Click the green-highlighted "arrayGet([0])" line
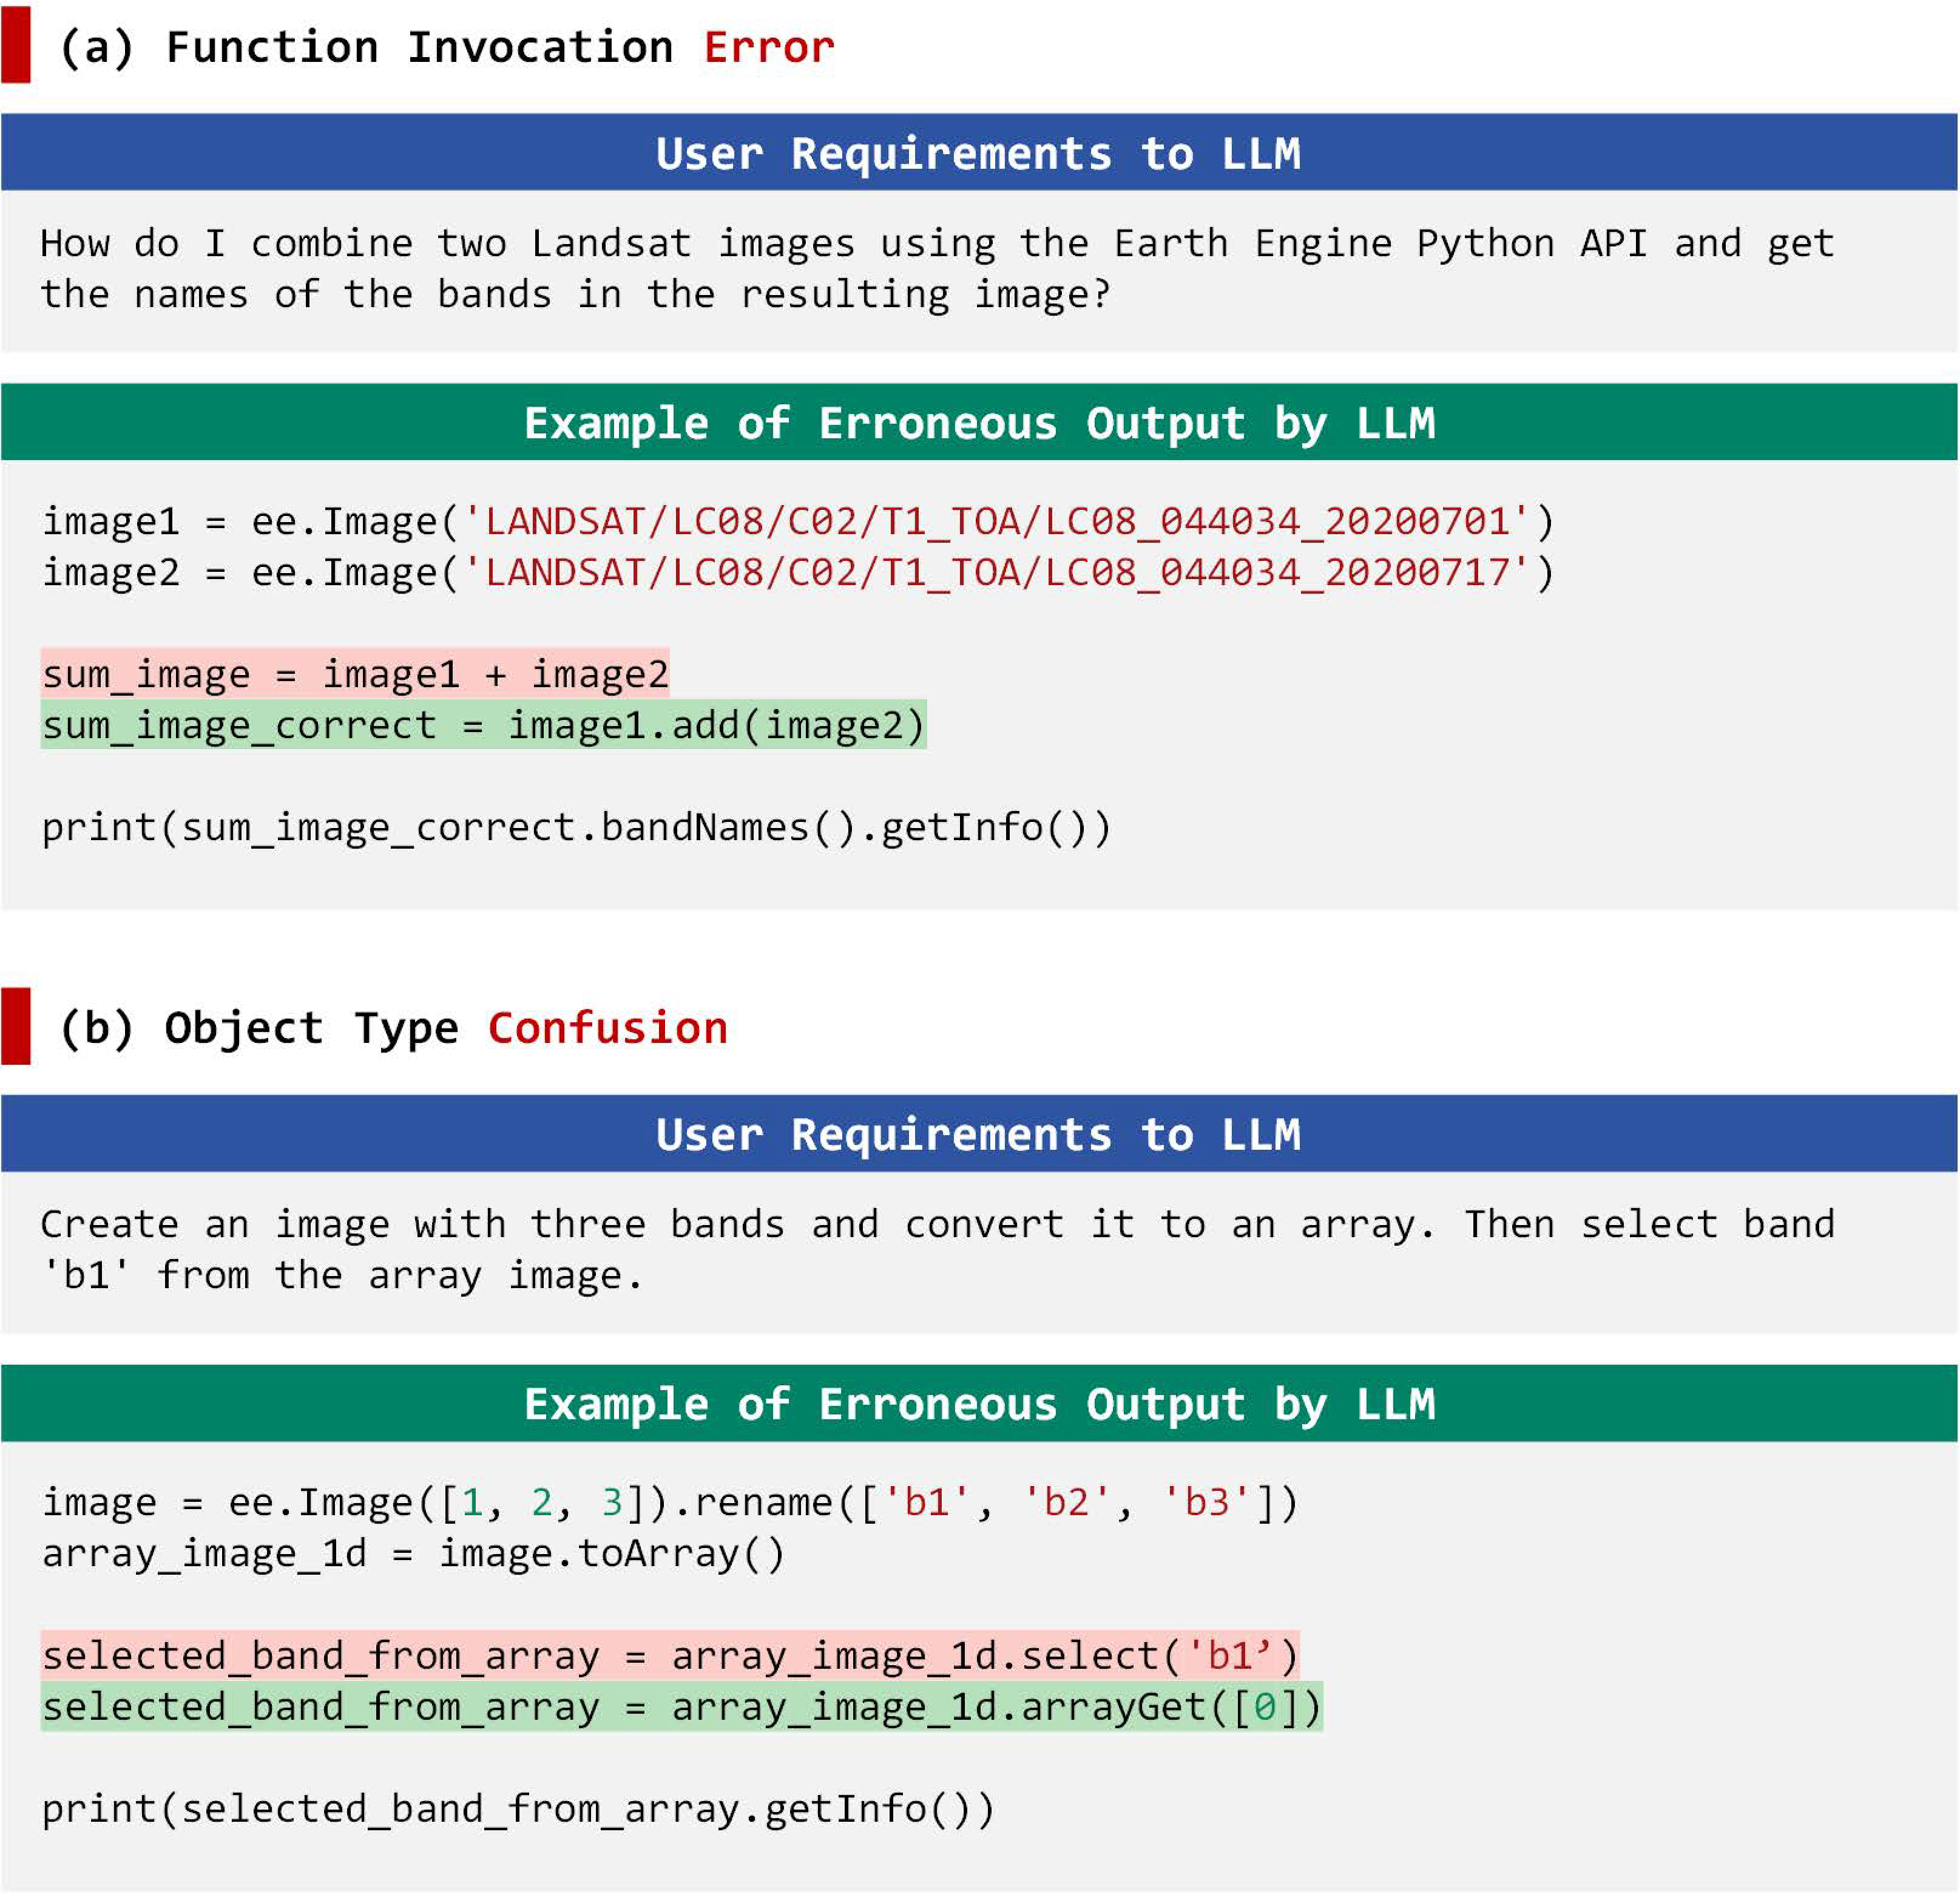This screenshot has width=1960, height=1894. pyautogui.click(x=681, y=1707)
